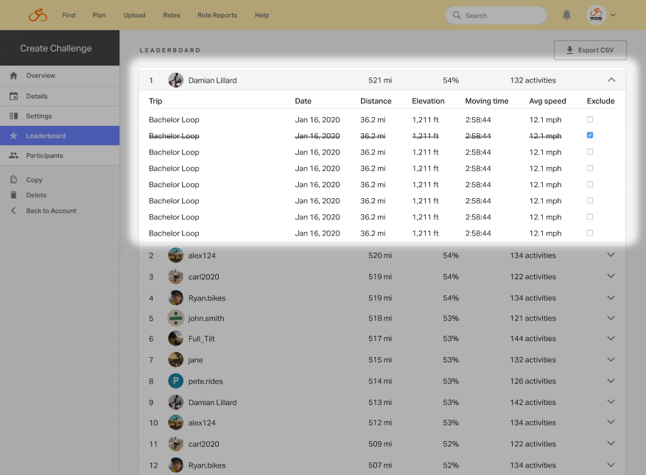
Task: Expand Full_Tilt's row
Action: click(611, 338)
